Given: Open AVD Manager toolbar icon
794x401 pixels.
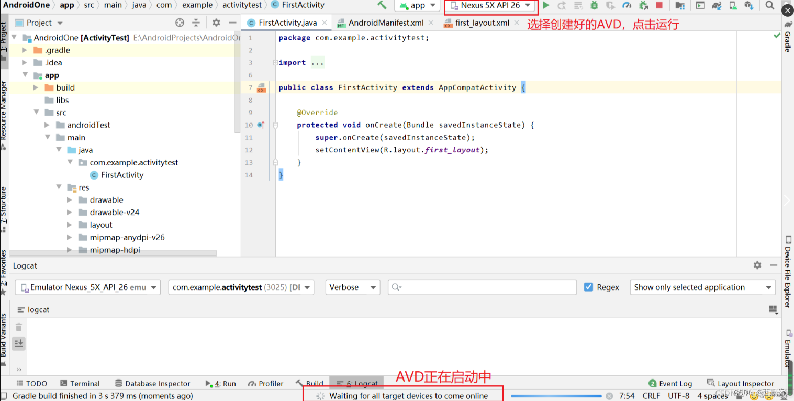Looking at the screenshot, I should point(733,5).
